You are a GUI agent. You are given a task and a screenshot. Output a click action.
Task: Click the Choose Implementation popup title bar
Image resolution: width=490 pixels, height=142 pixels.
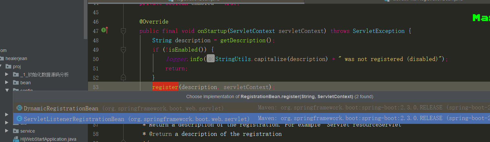pyautogui.click(x=252, y=96)
